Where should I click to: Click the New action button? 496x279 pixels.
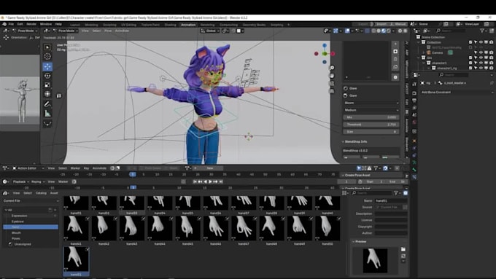click(x=210, y=168)
